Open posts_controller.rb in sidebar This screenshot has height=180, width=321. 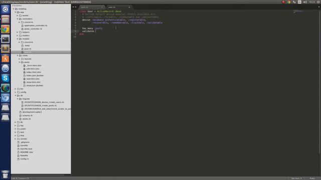point(33,29)
